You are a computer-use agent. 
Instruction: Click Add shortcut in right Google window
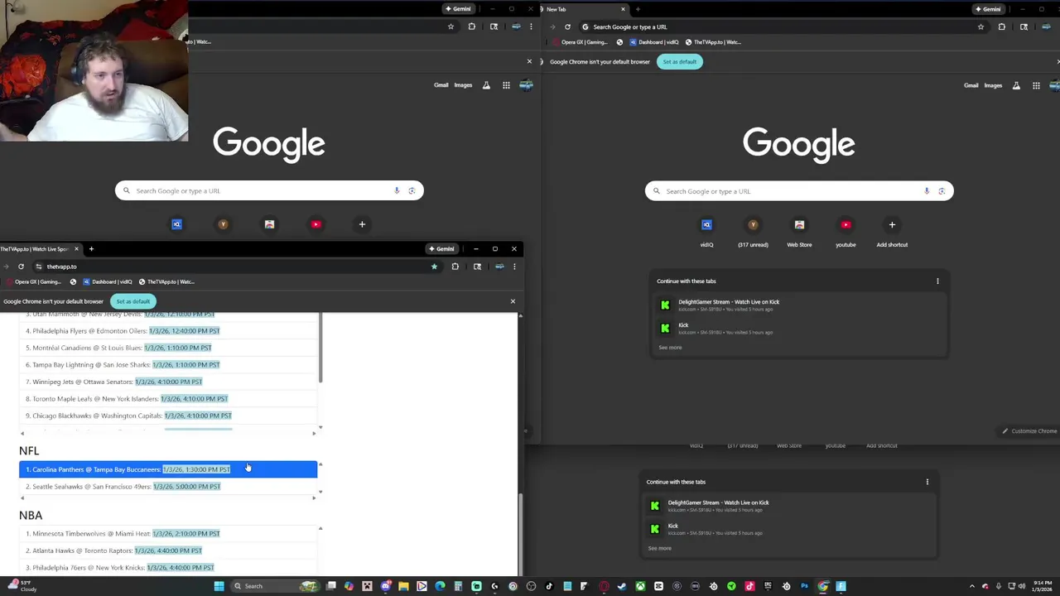click(x=892, y=231)
